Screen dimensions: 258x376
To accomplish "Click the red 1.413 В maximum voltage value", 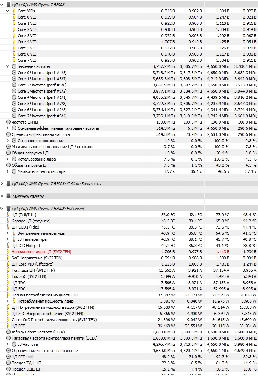I will (x=222, y=252).
